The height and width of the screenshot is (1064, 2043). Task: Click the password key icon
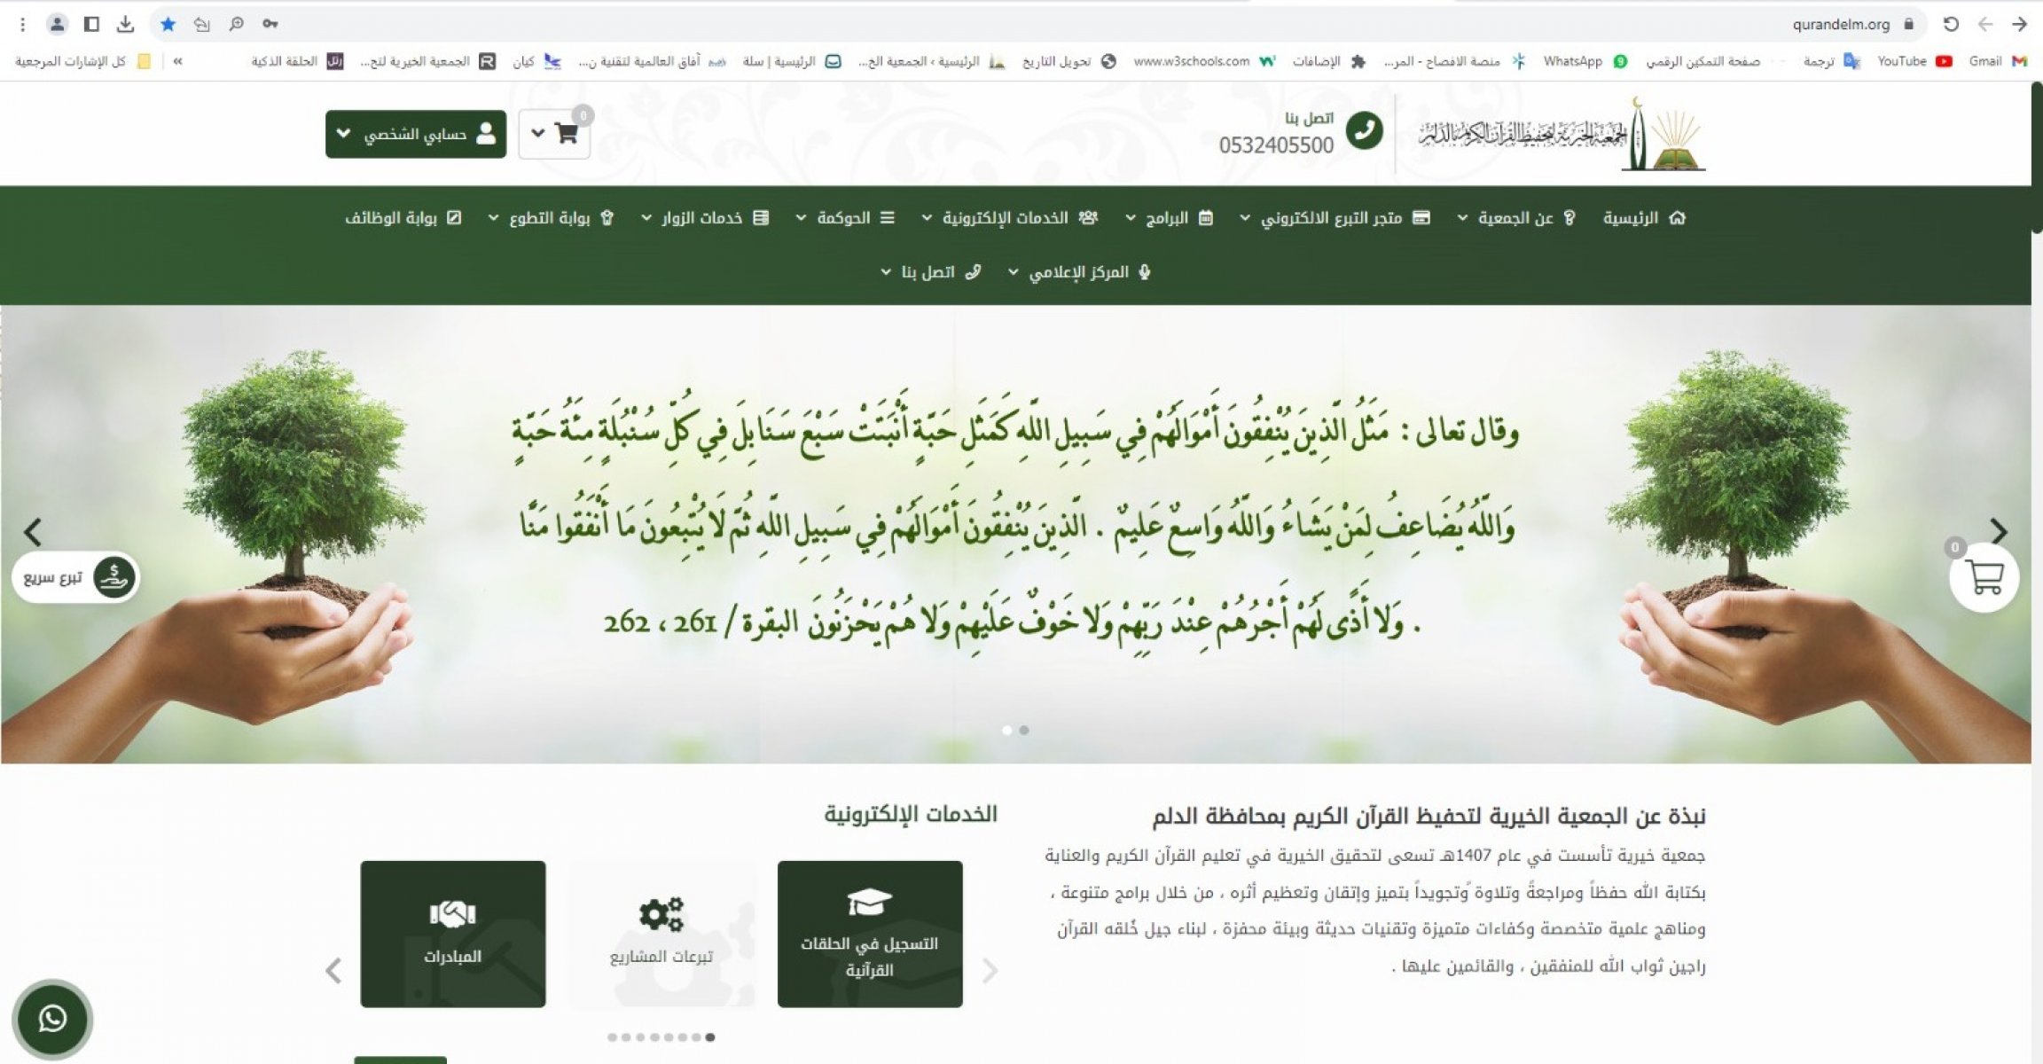click(270, 24)
